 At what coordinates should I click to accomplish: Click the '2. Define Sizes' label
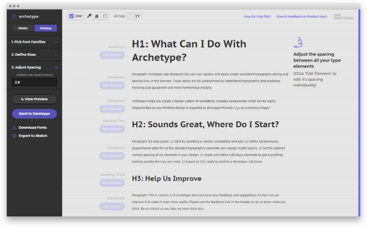[x=24, y=55]
